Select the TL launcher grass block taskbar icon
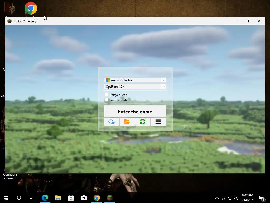270x203 pixels. pyautogui.click(x=109, y=198)
